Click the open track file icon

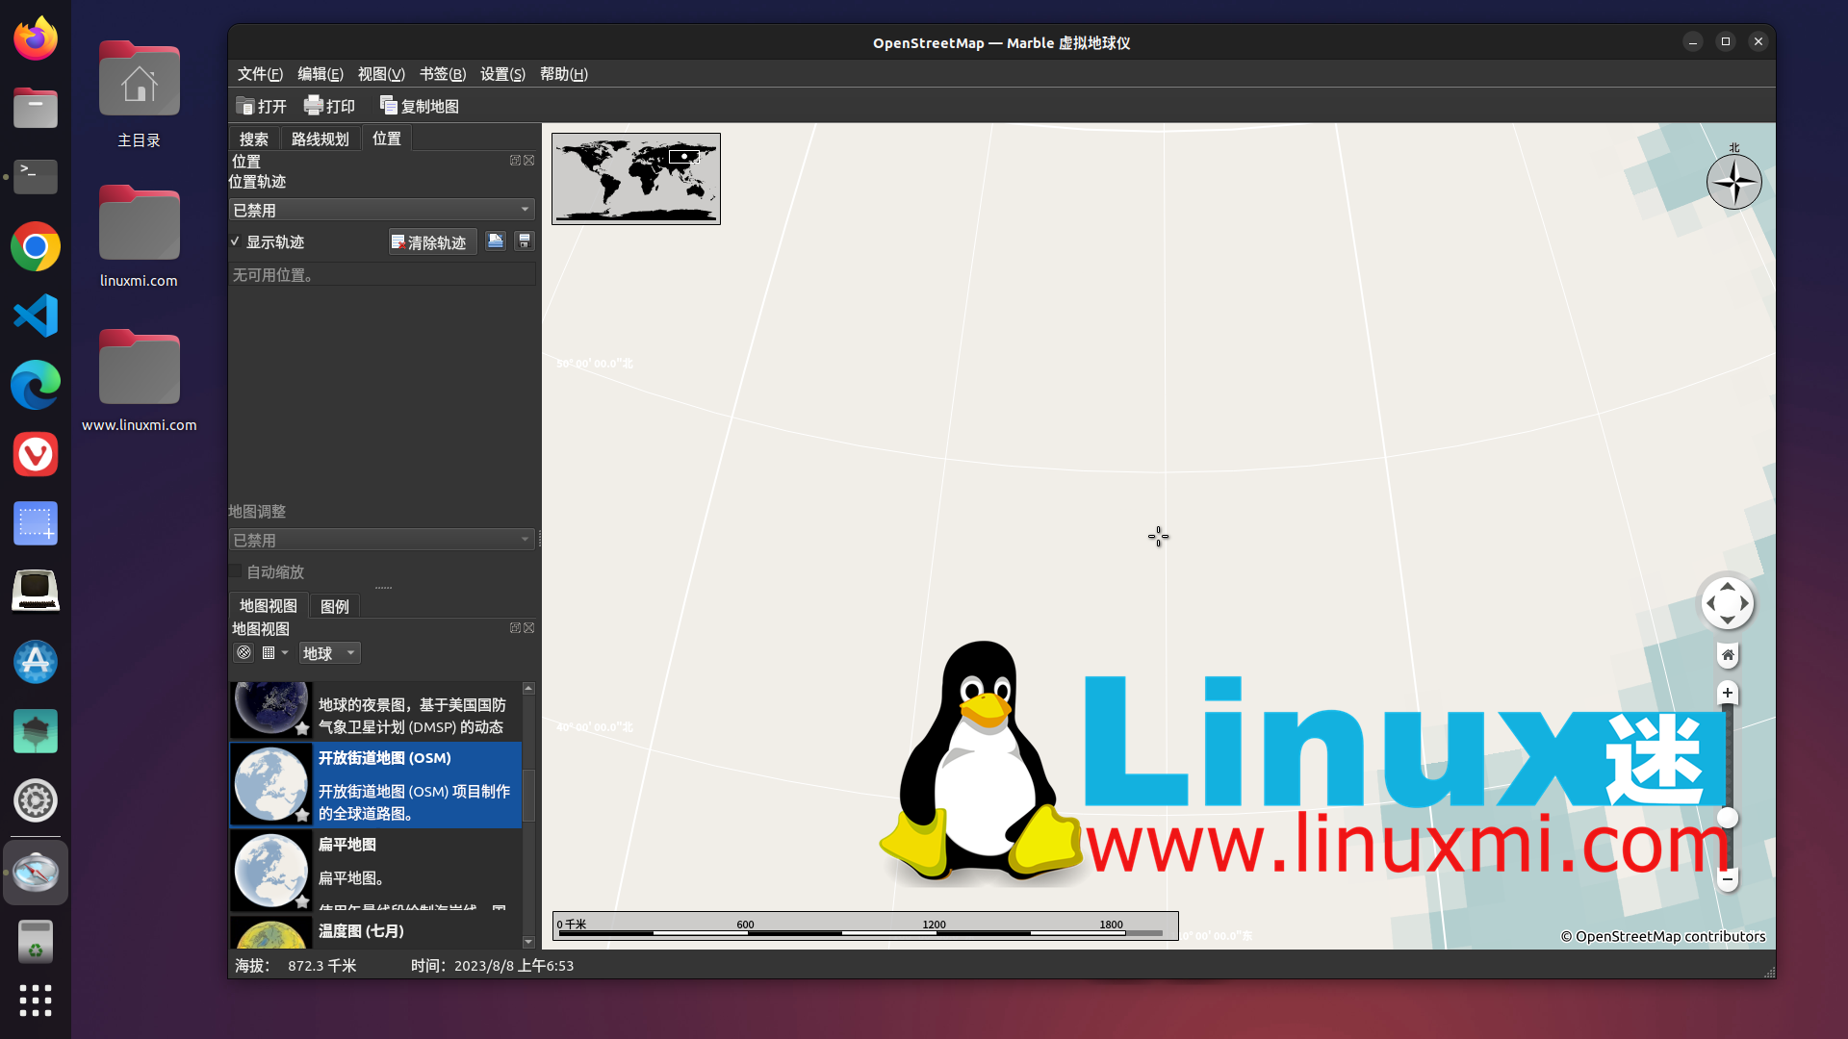[x=495, y=241]
